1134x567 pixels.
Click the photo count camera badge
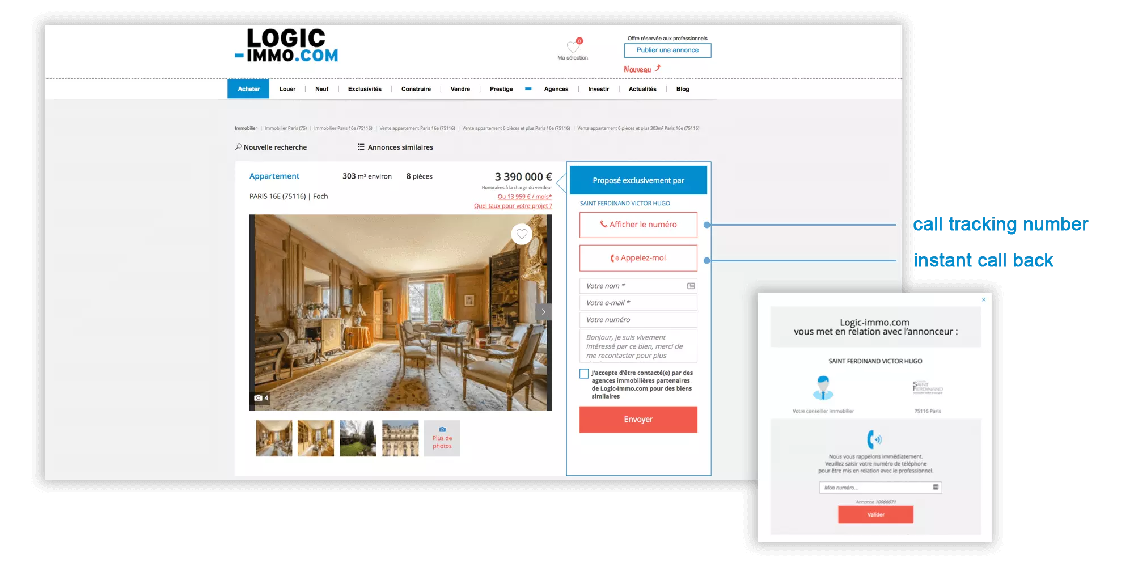261,397
